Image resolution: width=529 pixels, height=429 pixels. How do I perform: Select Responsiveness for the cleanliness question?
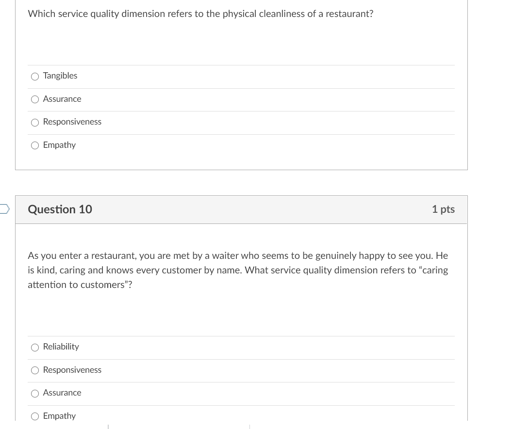pyautogui.click(x=34, y=123)
